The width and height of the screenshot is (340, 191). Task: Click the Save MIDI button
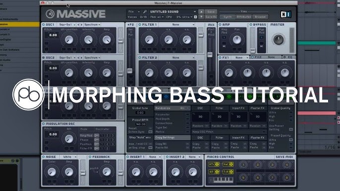(x=284, y=157)
